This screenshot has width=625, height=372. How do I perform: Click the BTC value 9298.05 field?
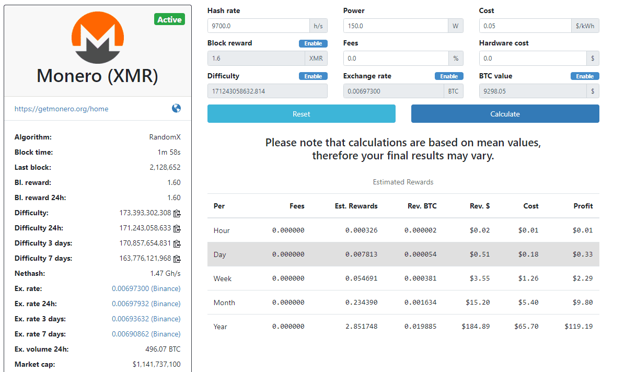click(533, 91)
